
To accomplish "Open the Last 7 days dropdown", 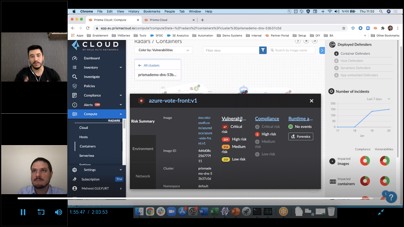I will pyautogui.click(x=378, y=99).
